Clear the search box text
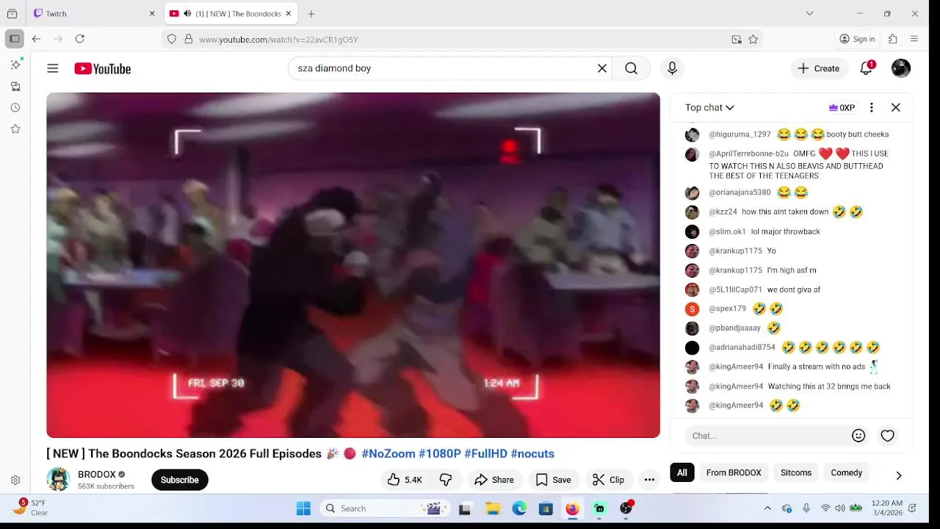Image resolution: width=940 pixels, height=529 pixels. [602, 68]
